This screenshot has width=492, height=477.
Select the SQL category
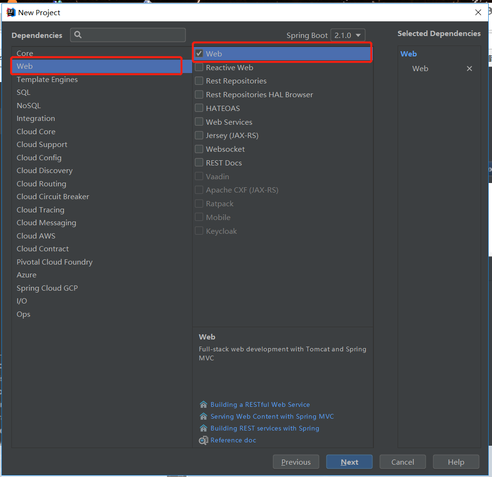23,92
